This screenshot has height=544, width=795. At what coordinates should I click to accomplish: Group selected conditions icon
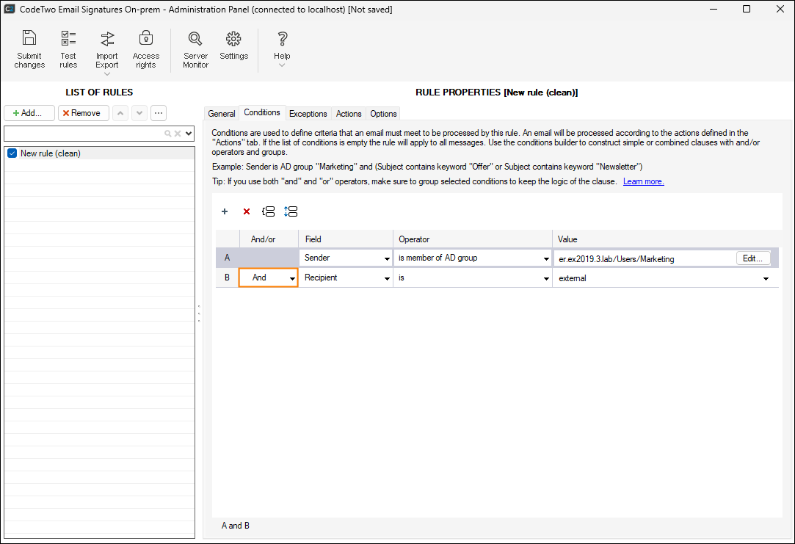pos(268,211)
